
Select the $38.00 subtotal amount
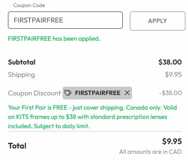point(170,62)
